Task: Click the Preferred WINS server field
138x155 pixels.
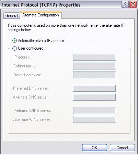Action: (x=94, y=111)
